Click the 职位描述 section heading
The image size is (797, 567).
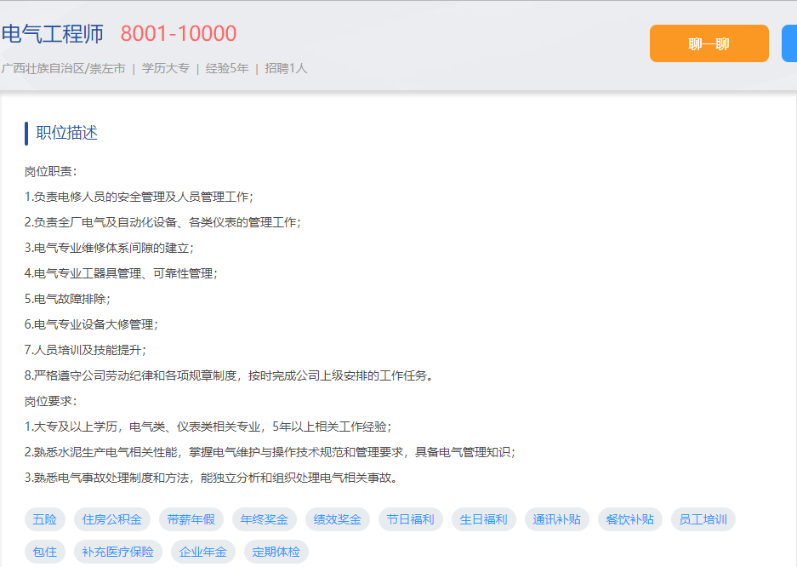(x=66, y=133)
